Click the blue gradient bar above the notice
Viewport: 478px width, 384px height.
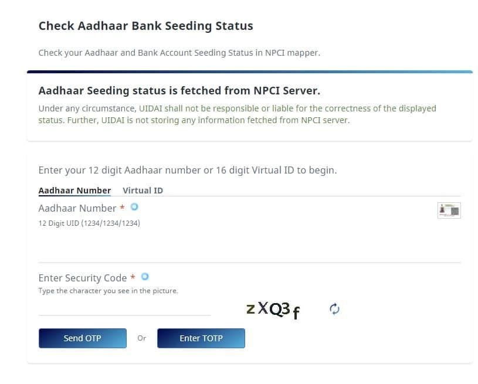coord(250,72)
